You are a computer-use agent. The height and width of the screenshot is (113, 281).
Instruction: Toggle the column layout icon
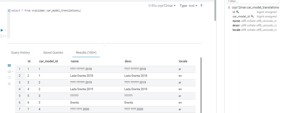point(9,78)
